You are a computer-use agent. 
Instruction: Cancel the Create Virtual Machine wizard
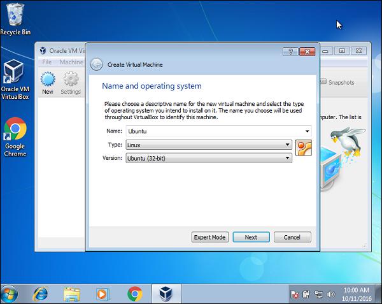292,237
